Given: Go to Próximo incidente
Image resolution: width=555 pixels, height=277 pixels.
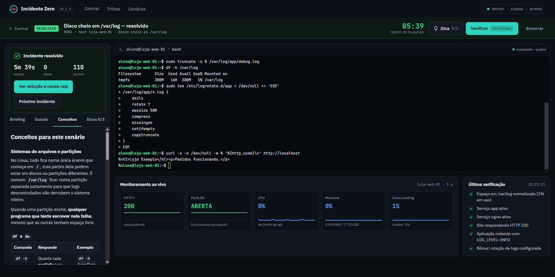Looking at the screenshot, I should point(37,102).
